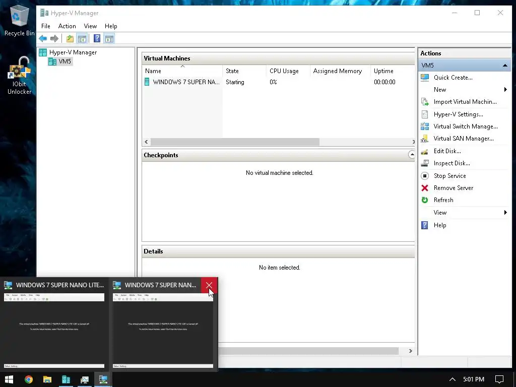Click the Virtual Machines horizontal scrollbar thumb
This screenshot has height=387, width=516.
click(235, 142)
